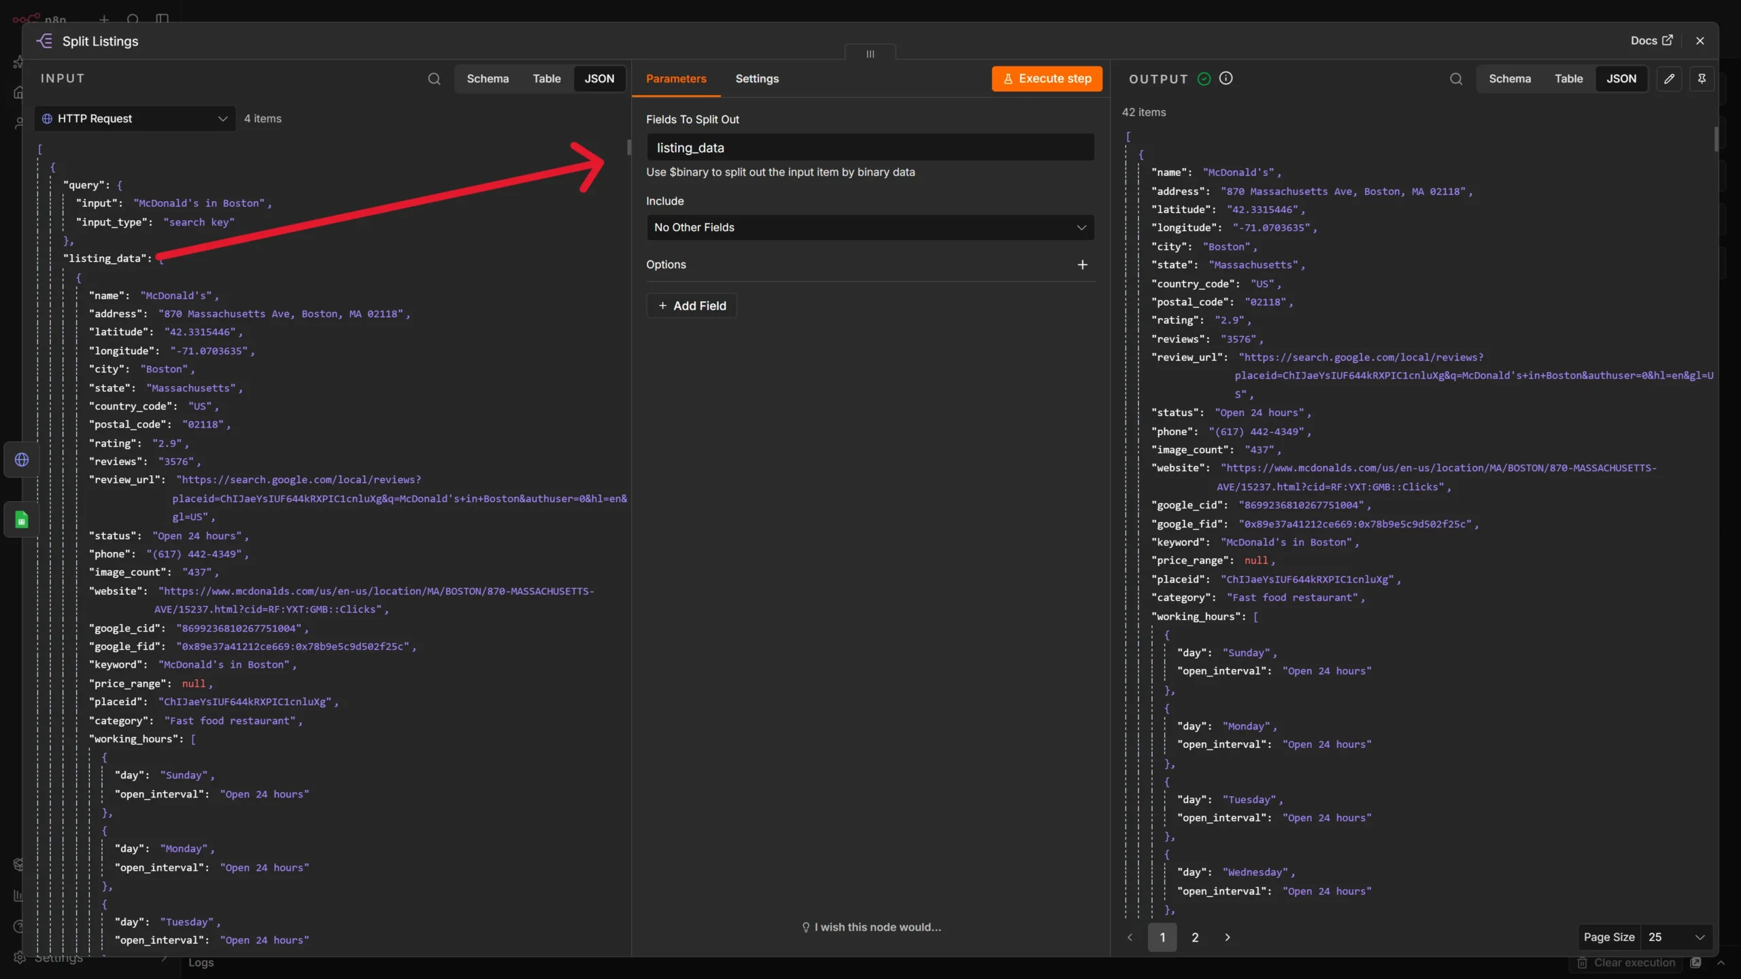Open the Docs link
Image resolution: width=1741 pixels, height=979 pixels.
click(1651, 41)
